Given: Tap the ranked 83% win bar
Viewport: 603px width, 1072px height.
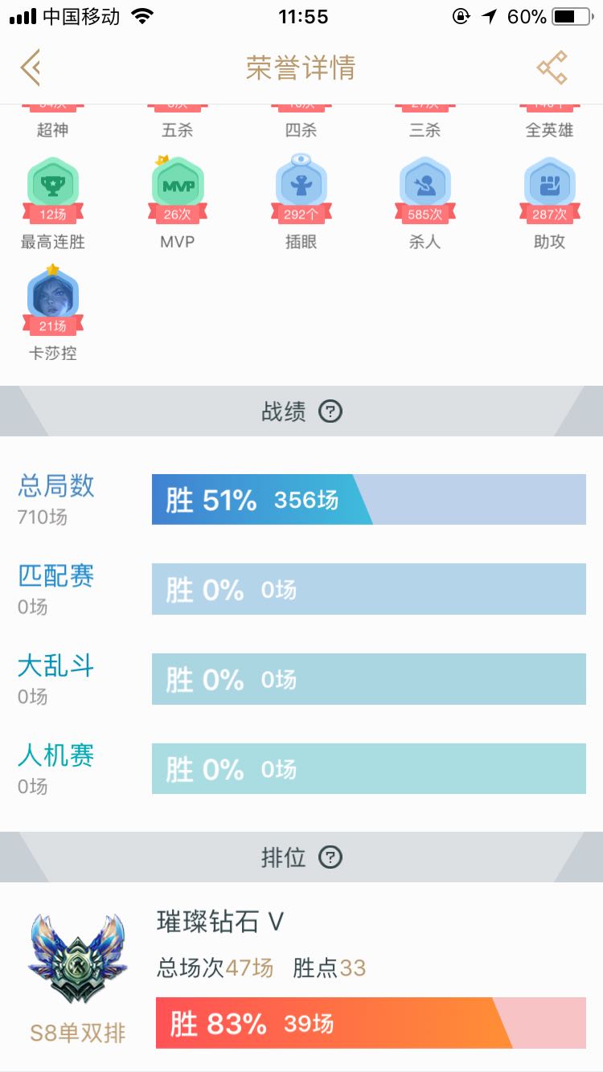Looking at the screenshot, I should pyautogui.click(x=370, y=1023).
